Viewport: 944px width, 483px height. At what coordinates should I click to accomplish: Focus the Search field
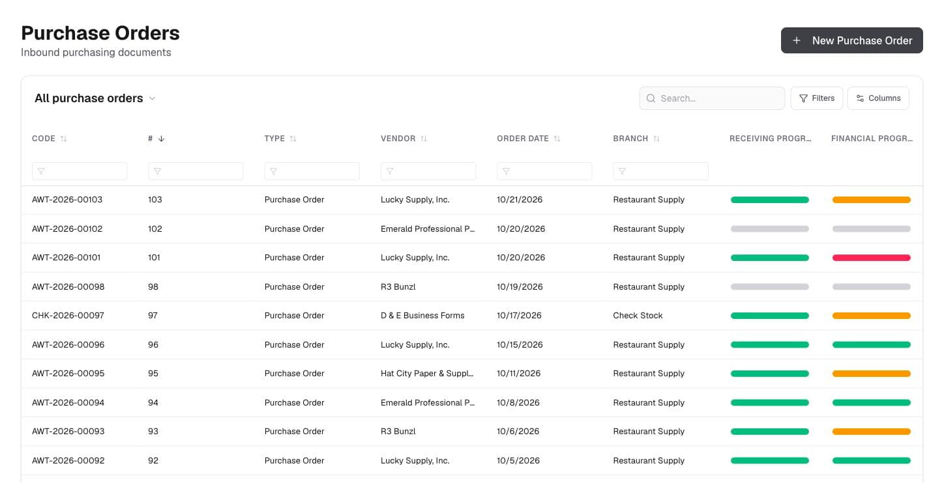point(712,98)
